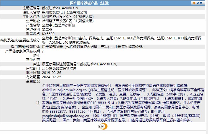Click the 返回 button in the header bar
208x134 pixels.
point(198,3)
